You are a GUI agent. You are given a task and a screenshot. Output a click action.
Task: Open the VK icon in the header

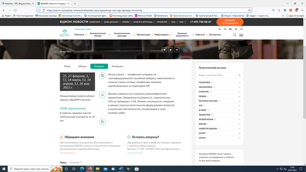pyautogui.click(x=241, y=29)
